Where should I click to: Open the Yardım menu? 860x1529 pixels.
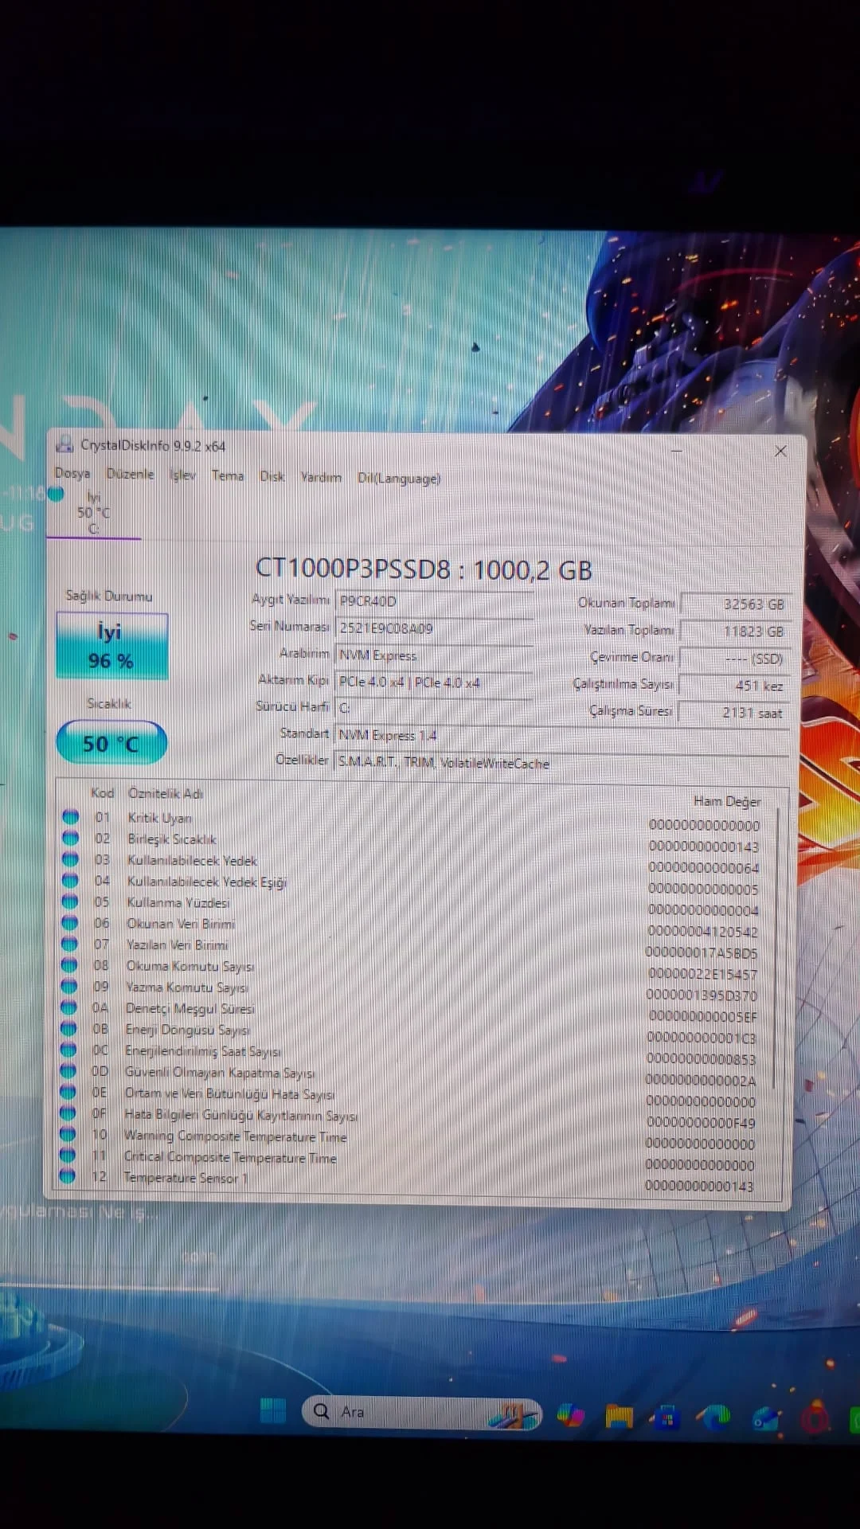click(x=321, y=477)
